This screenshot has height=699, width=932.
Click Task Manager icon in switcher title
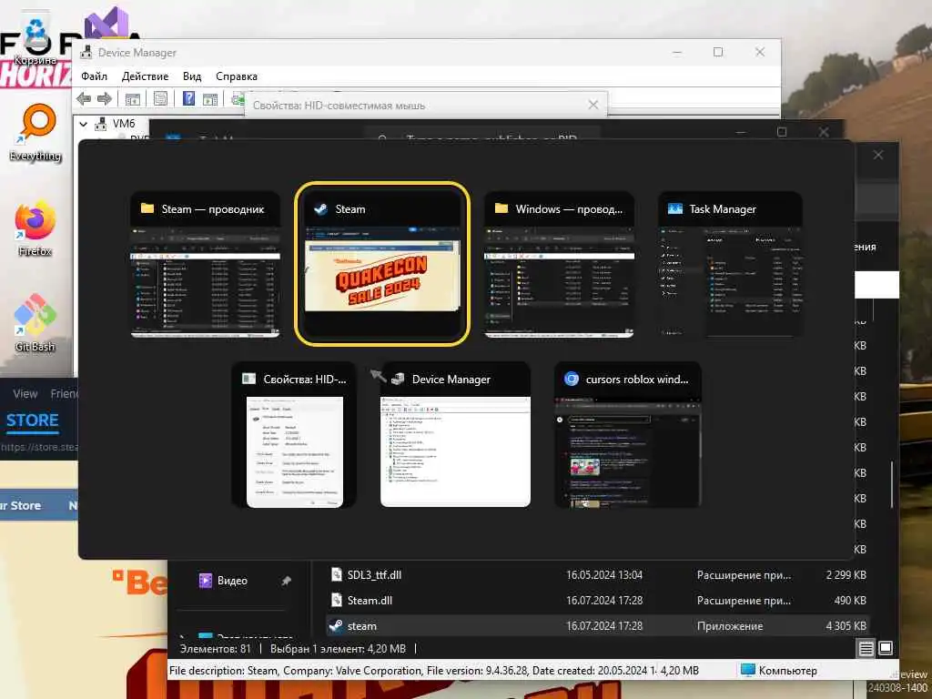click(674, 208)
